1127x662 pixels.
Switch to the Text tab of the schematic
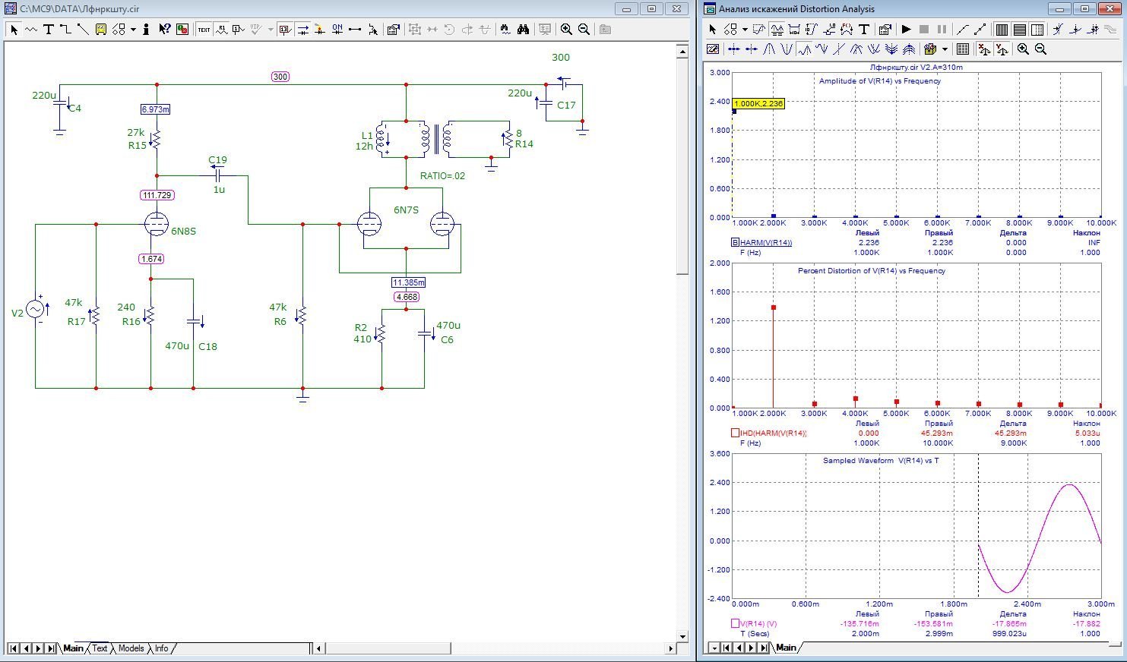(100, 648)
